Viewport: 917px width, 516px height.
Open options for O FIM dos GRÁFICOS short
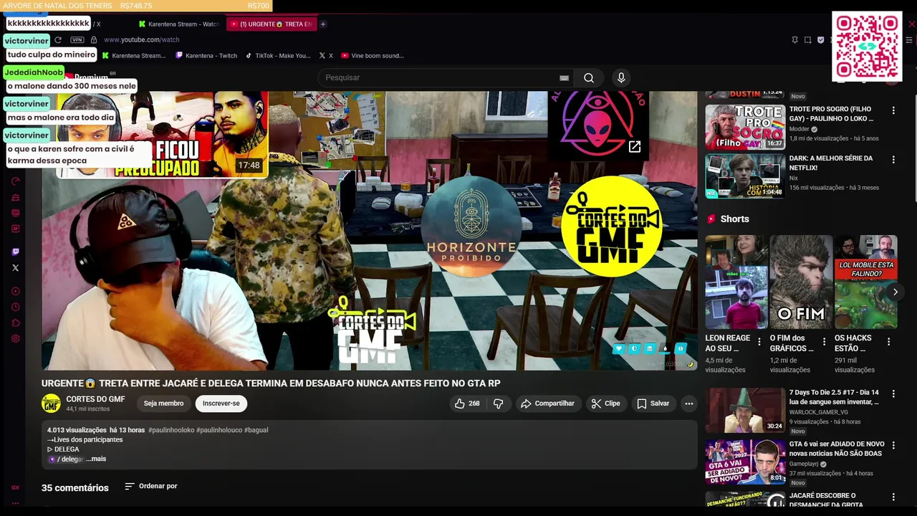click(824, 342)
